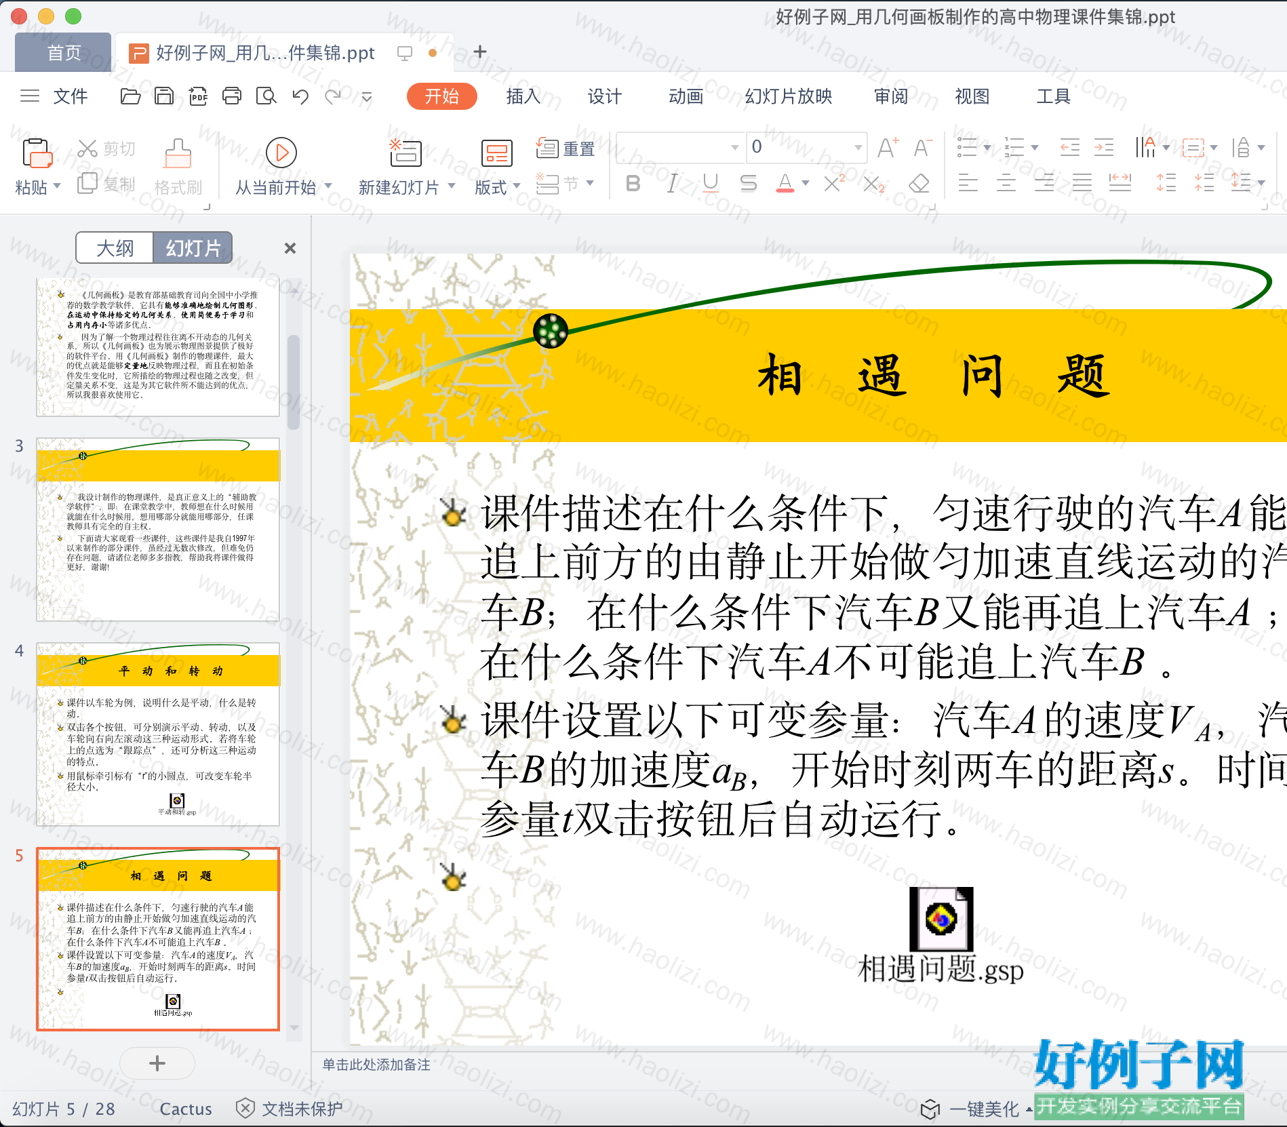1287x1127 pixels.
Task: Toggle underline formatting
Action: pyautogui.click(x=711, y=183)
